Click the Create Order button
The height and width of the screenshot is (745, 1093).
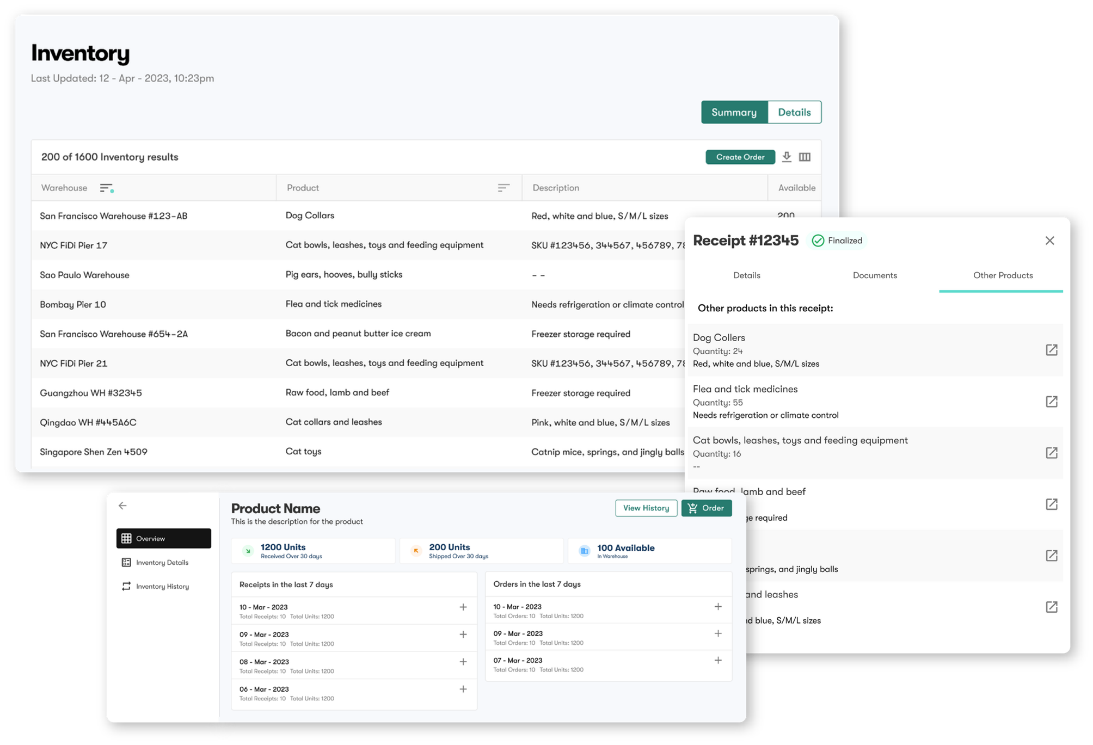pos(740,157)
